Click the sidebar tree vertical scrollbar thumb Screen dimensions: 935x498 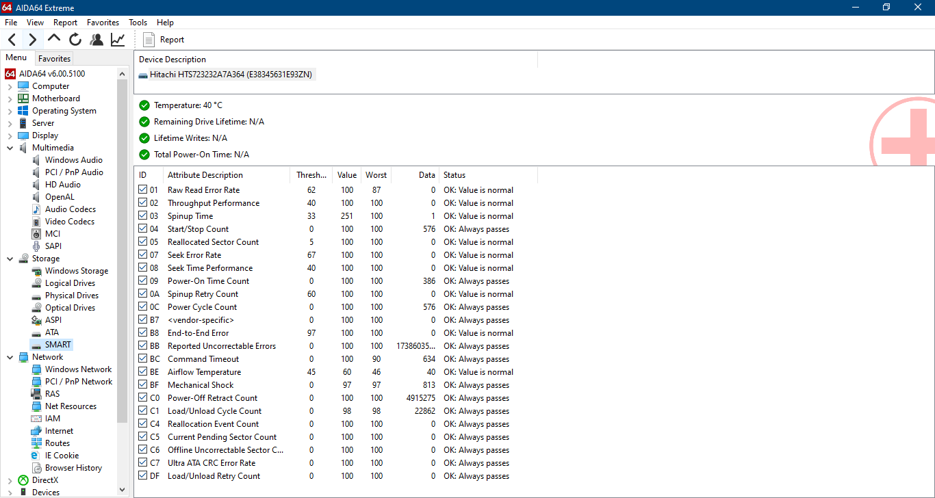pyautogui.click(x=123, y=251)
